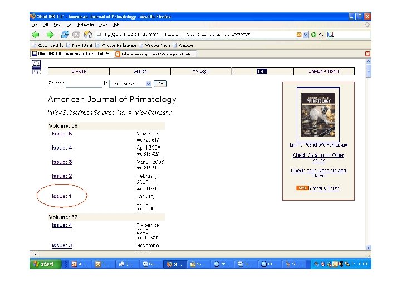Open Issue: 3 of Volume 67
401x301 pixels.
[62, 246]
